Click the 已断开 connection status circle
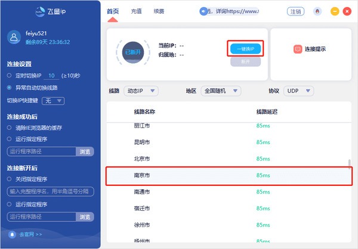This screenshot has width=358, height=249. tap(133, 52)
